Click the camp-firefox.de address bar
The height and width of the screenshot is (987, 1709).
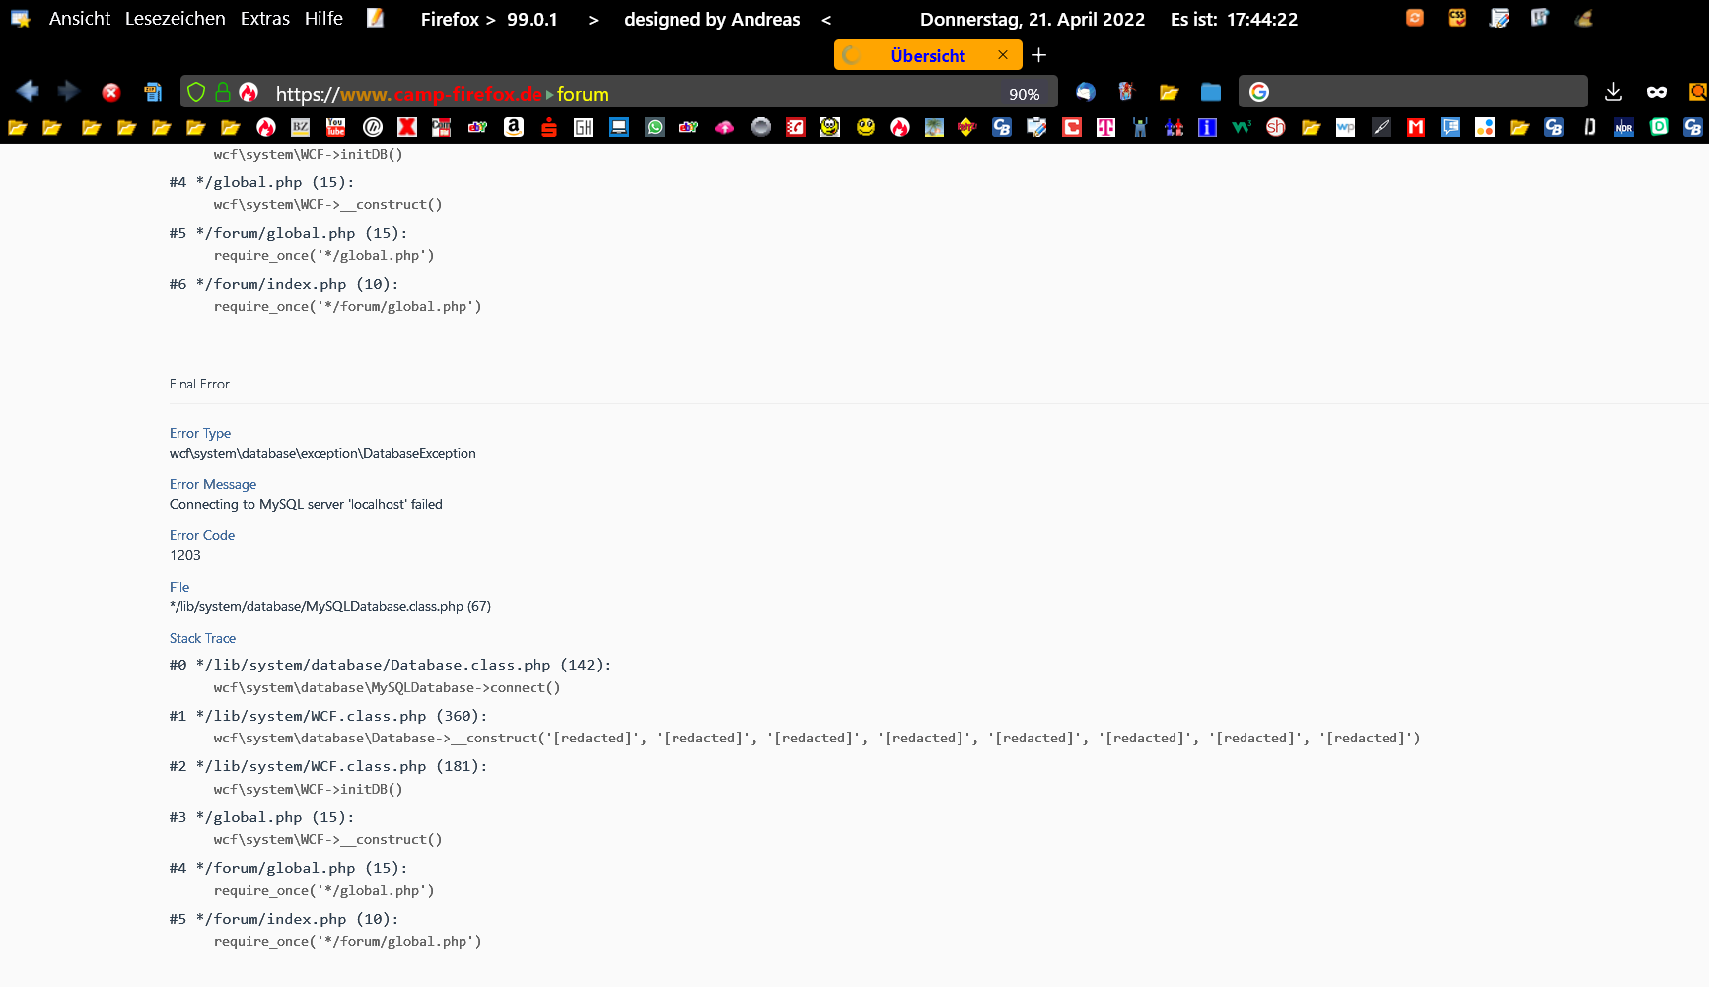click(x=631, y=94)
